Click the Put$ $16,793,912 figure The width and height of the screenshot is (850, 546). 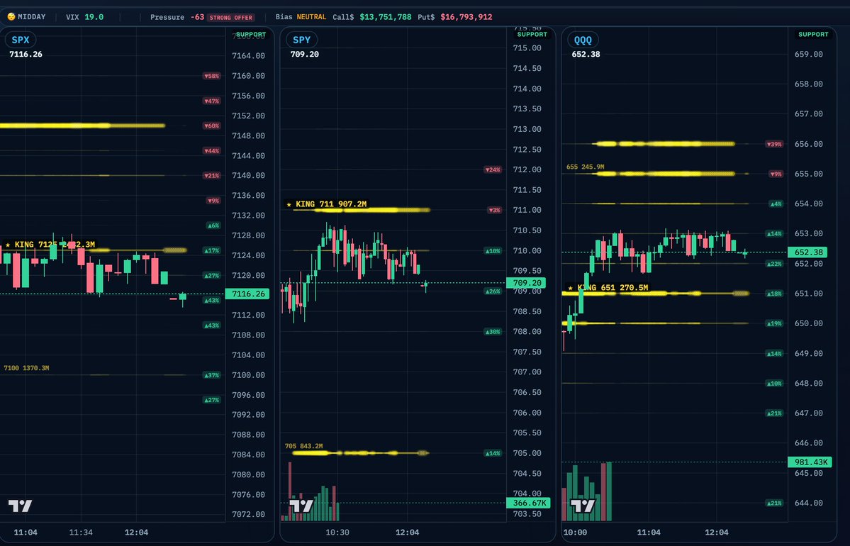point(455,17)
